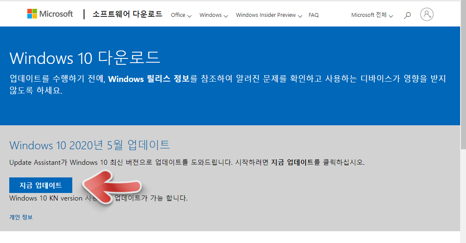Click the Microsoft logo
The image size is (466, 243).
point(50,14)
